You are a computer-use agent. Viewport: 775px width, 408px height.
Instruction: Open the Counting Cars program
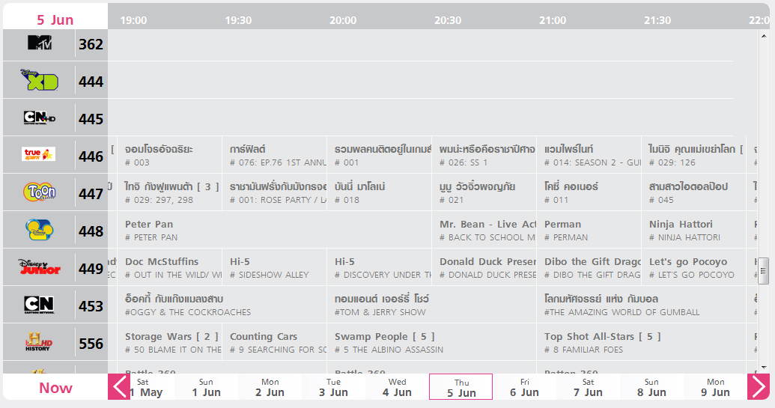click(274, 343)
